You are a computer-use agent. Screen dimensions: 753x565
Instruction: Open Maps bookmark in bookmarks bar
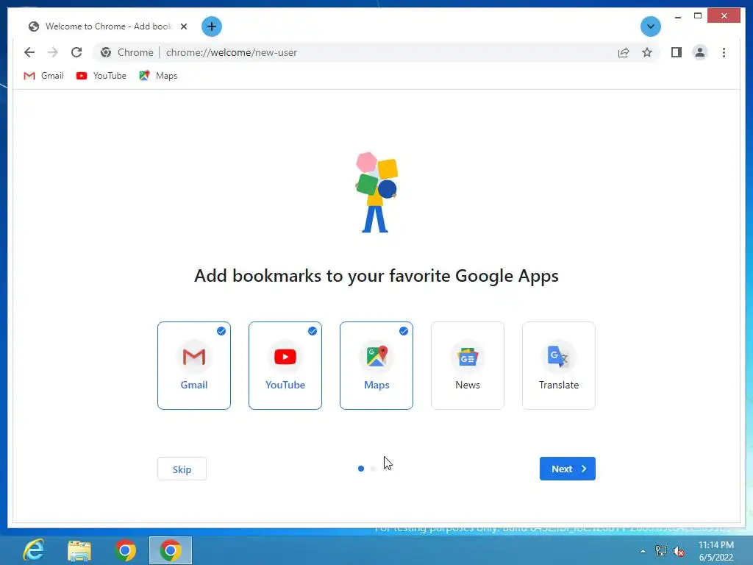(x=158, y=76)
